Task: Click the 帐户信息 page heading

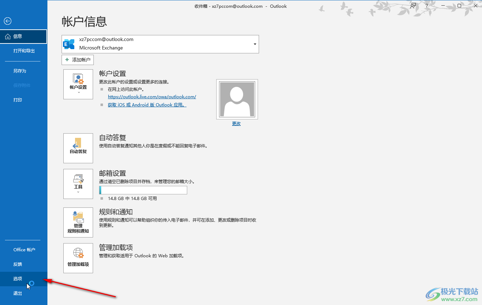Action: [84, 22]
